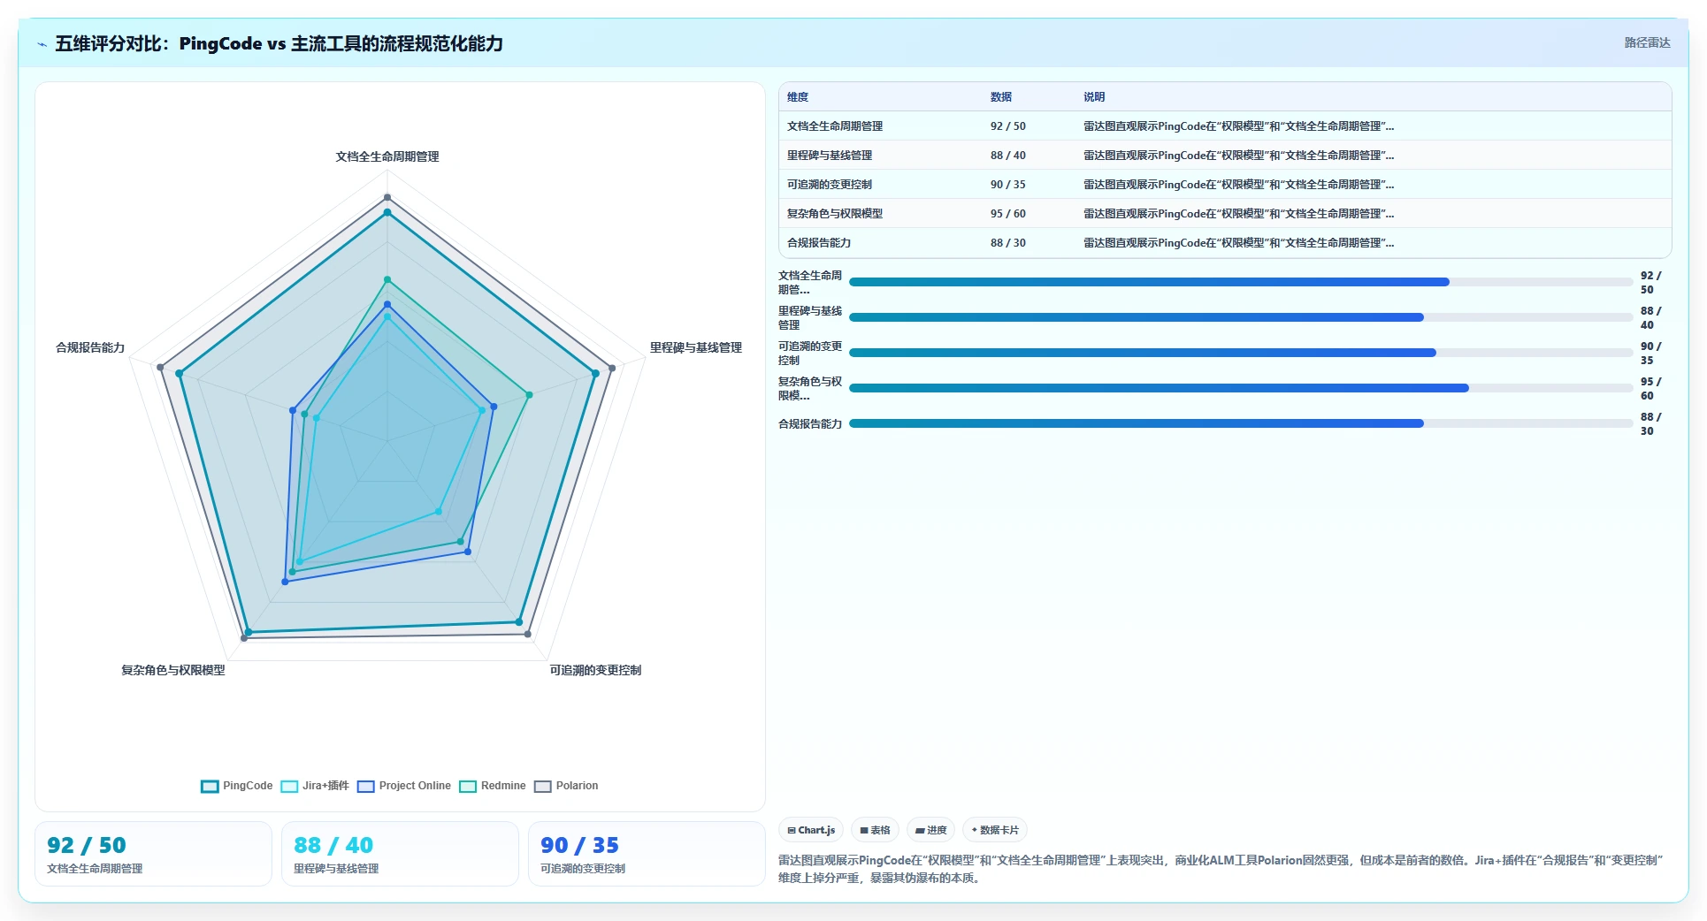
Task: Select the 里程碑与基线管理 cell in the table
Action: tap(830, 156)
